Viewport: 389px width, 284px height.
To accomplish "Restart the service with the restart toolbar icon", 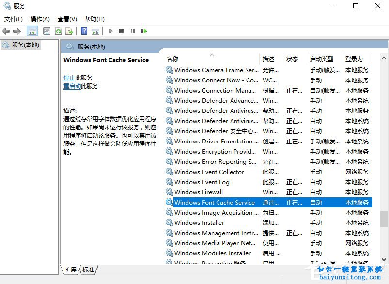I will click(144, 31).
